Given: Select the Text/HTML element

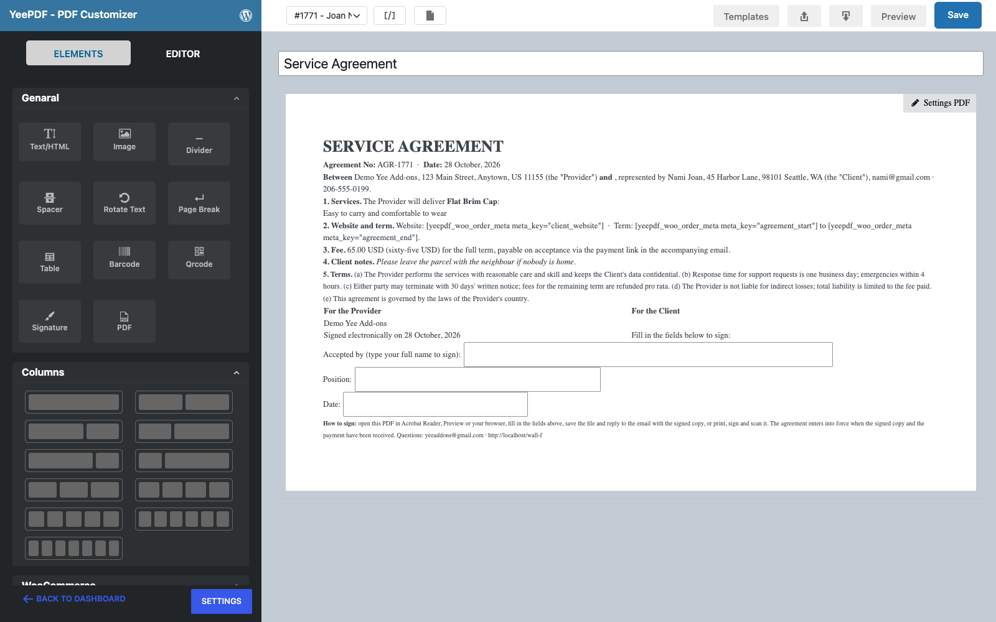Looking at the screenshot, I should pyautogui.click(x=50, y=141).
